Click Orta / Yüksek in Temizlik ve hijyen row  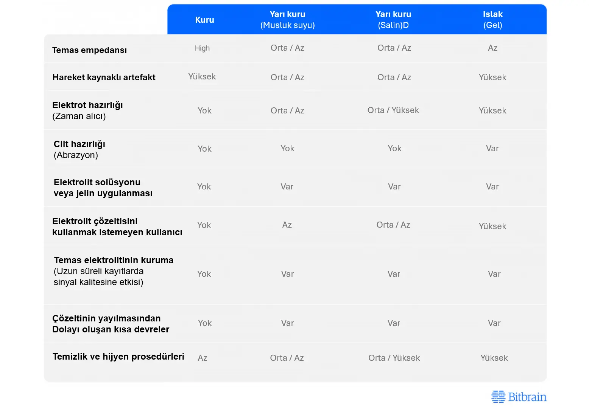pos(394,358)
